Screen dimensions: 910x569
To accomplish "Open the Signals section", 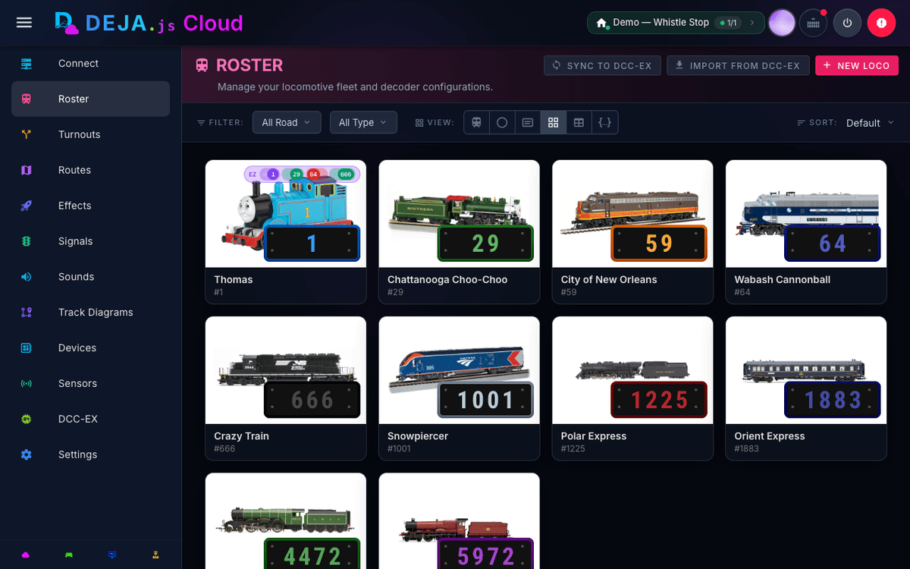I will pos(90,241).
